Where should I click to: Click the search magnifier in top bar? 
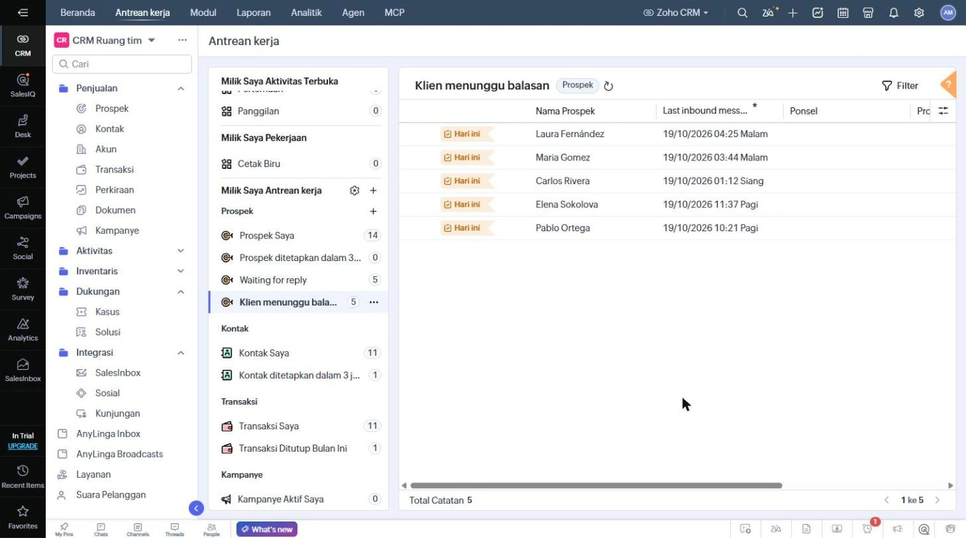[743, 13]
